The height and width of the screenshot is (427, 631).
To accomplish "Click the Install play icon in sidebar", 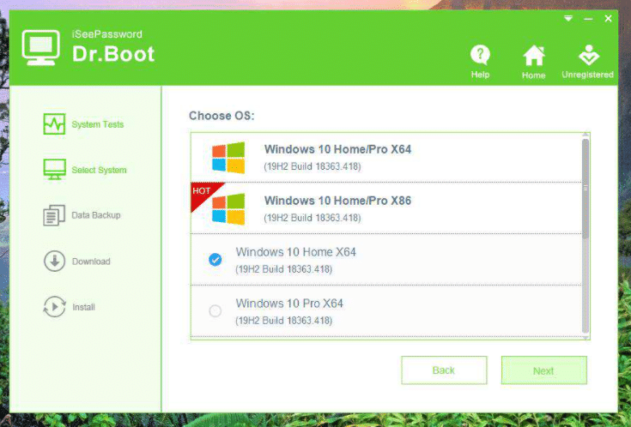I will point(54,307).
